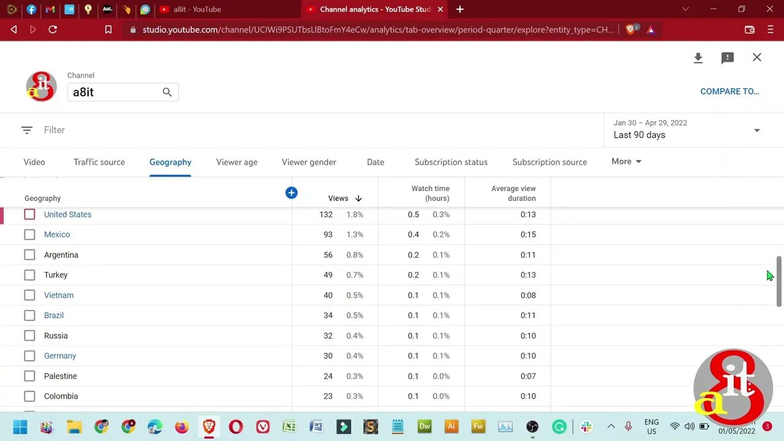This screenshot has width=784, height=441.
Task: Open the Brave Wallet icon
Action: tap(749, 29)
